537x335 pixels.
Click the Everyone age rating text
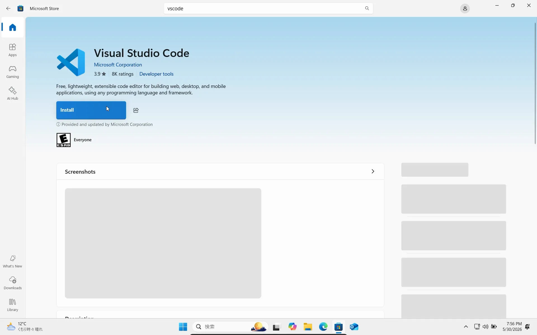tap(83, 140)
